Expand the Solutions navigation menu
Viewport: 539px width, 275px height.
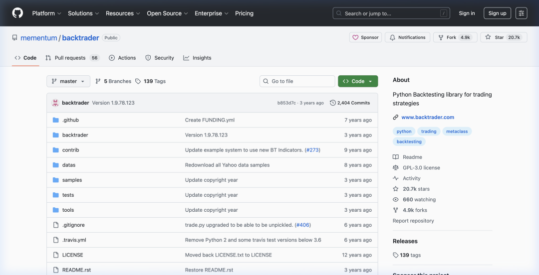pos(83,13)
